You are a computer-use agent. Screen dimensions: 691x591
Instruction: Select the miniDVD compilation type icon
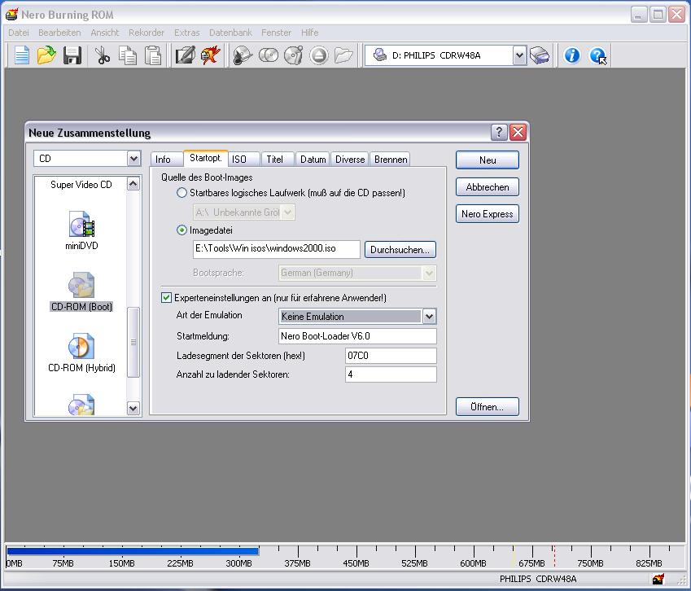tap(81, 226)
